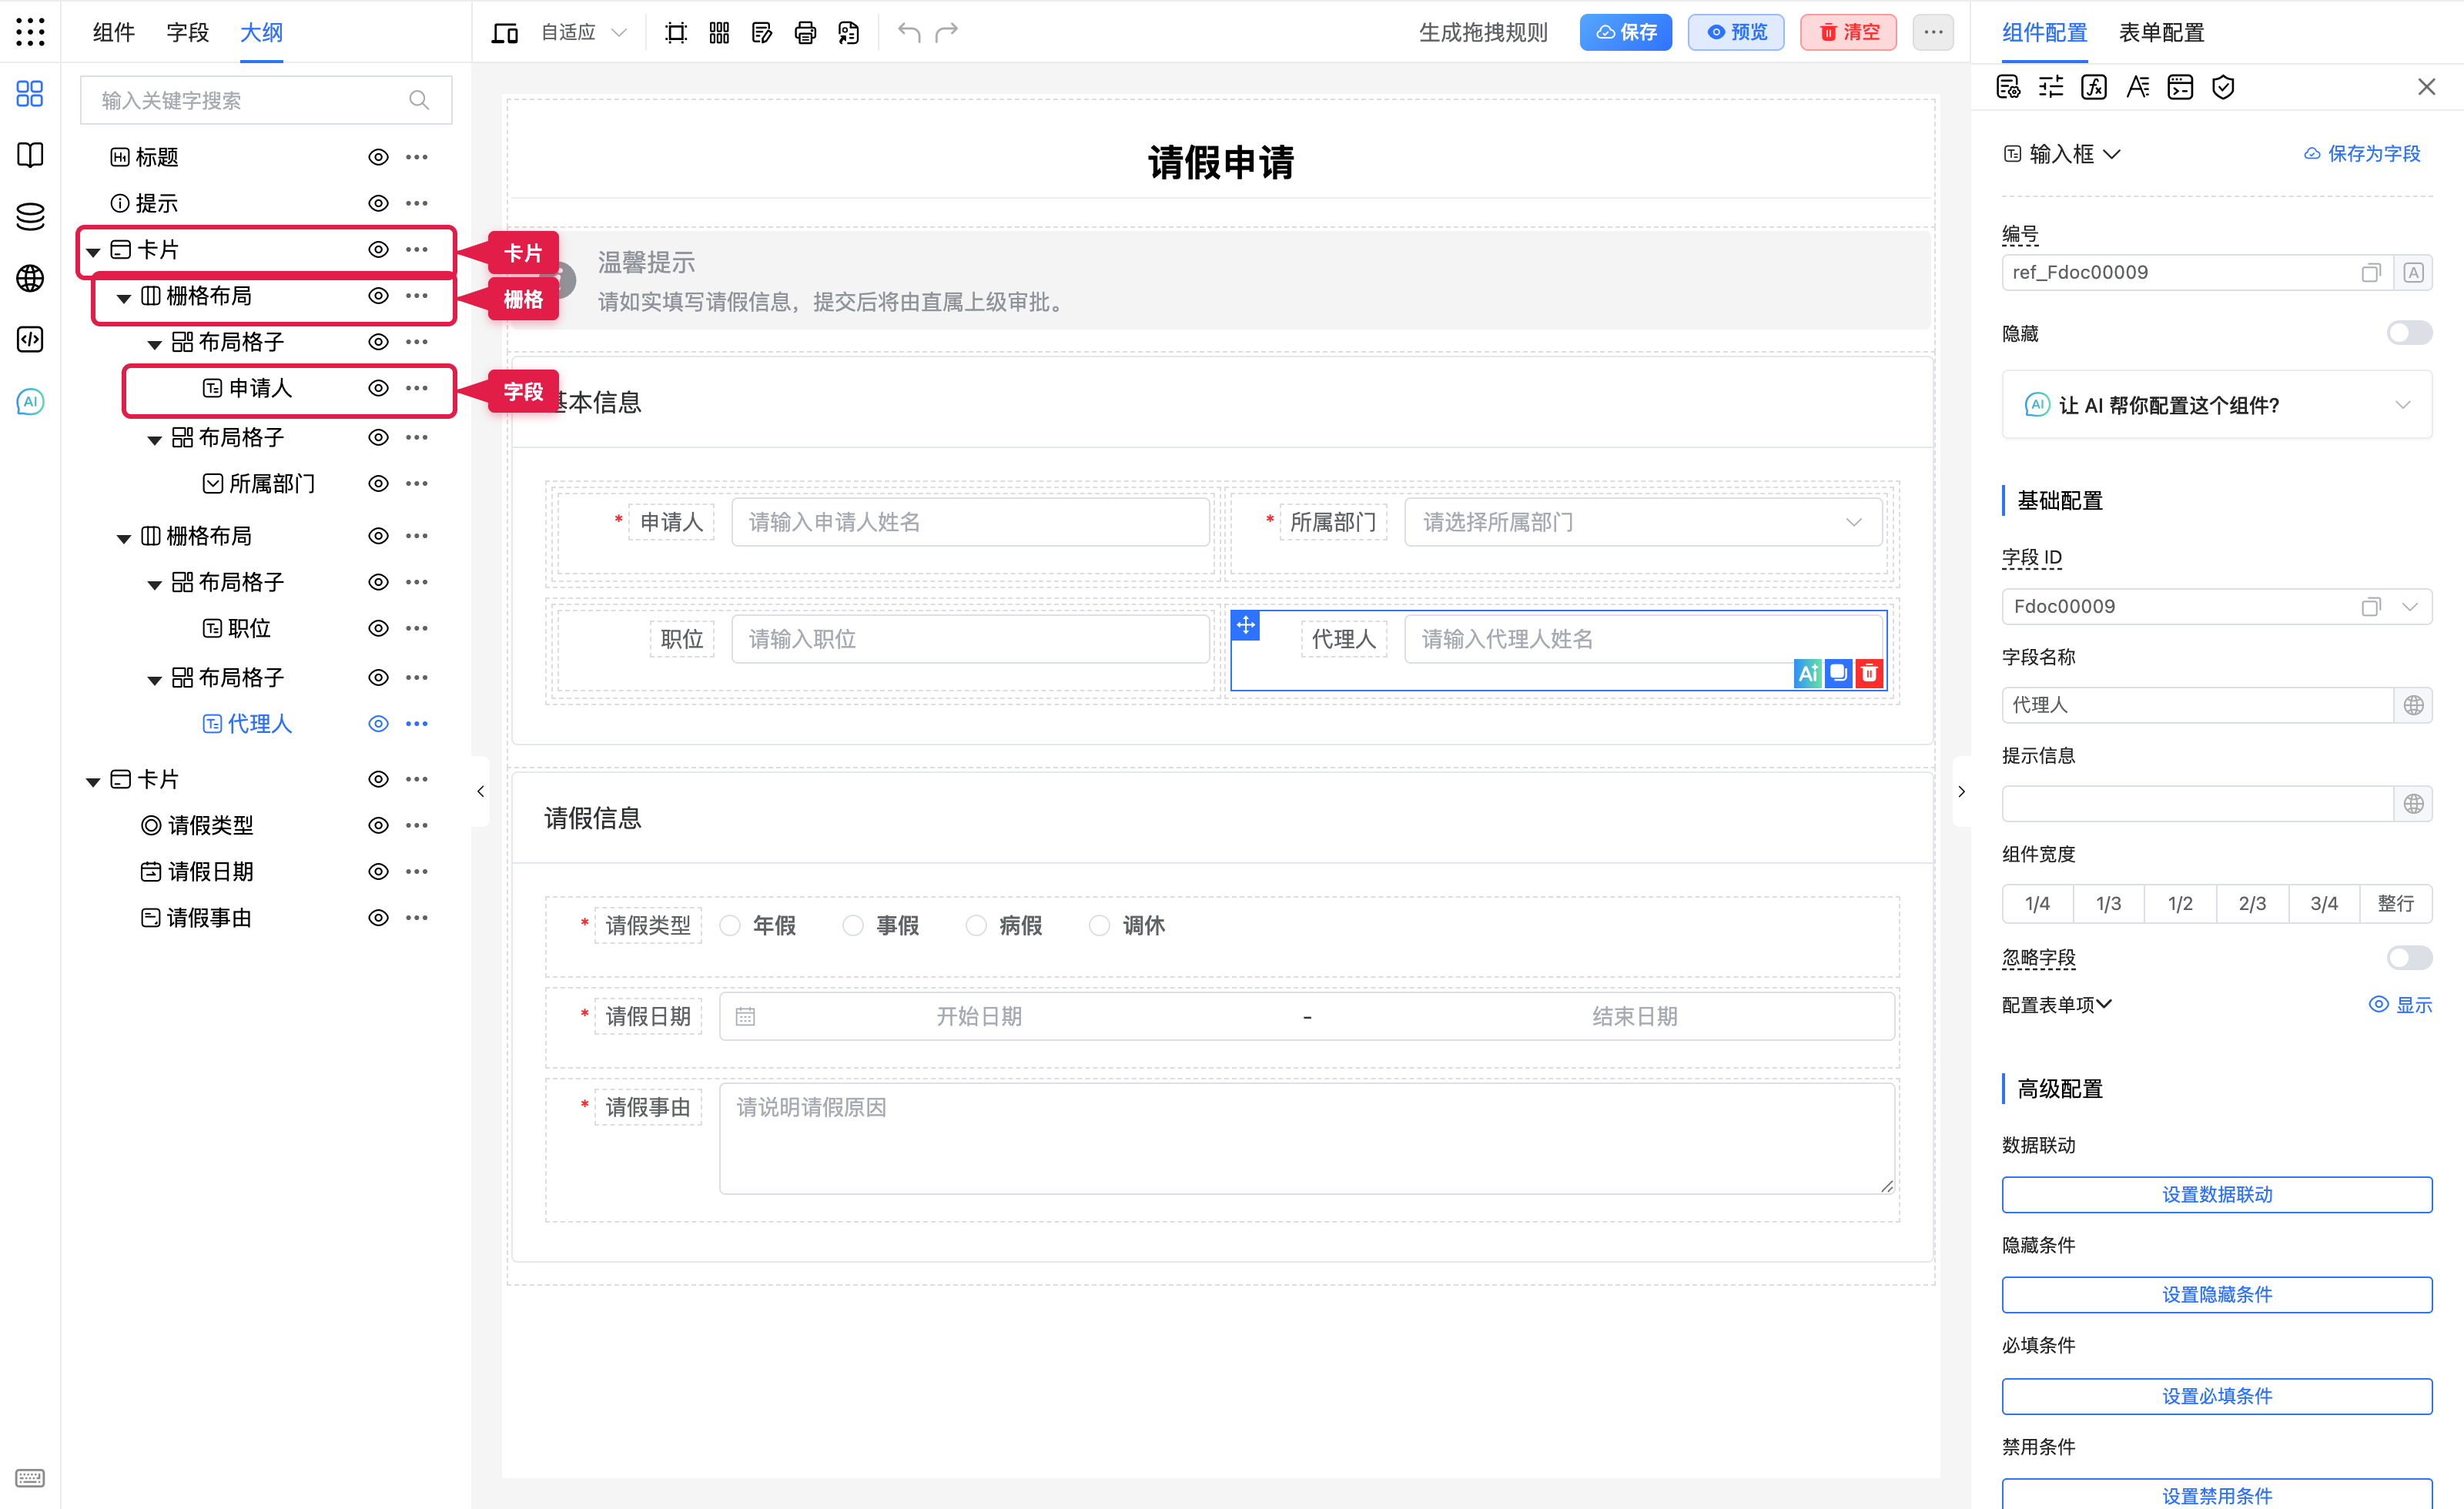Toggle visibility of 请假类型 in outline
The image size is (2464, 1509).
[378, 826]
